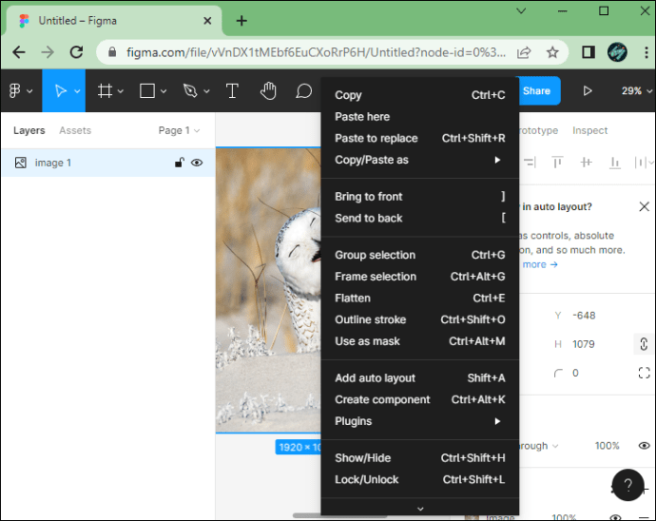Click the Share button
656x521 pixels.
537,91
